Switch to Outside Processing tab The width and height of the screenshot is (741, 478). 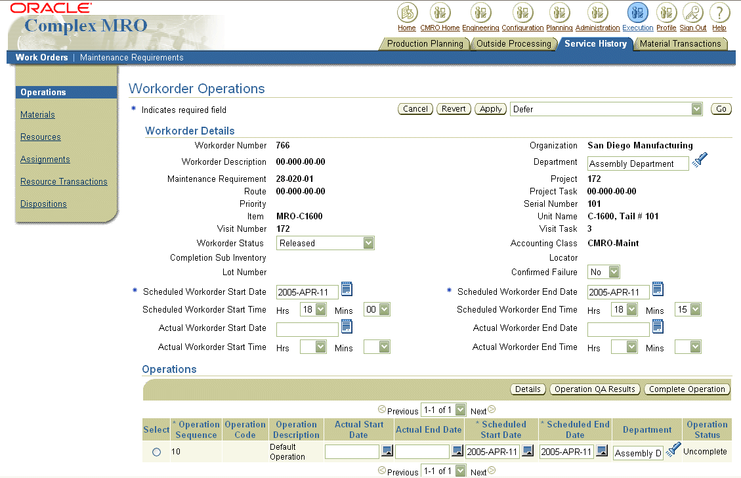pyautogui.click(x=514, y=43)
